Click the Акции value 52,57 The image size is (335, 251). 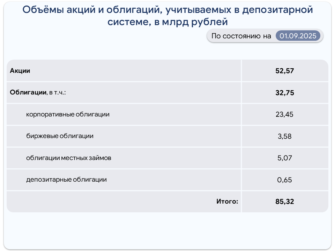[284, 71]
